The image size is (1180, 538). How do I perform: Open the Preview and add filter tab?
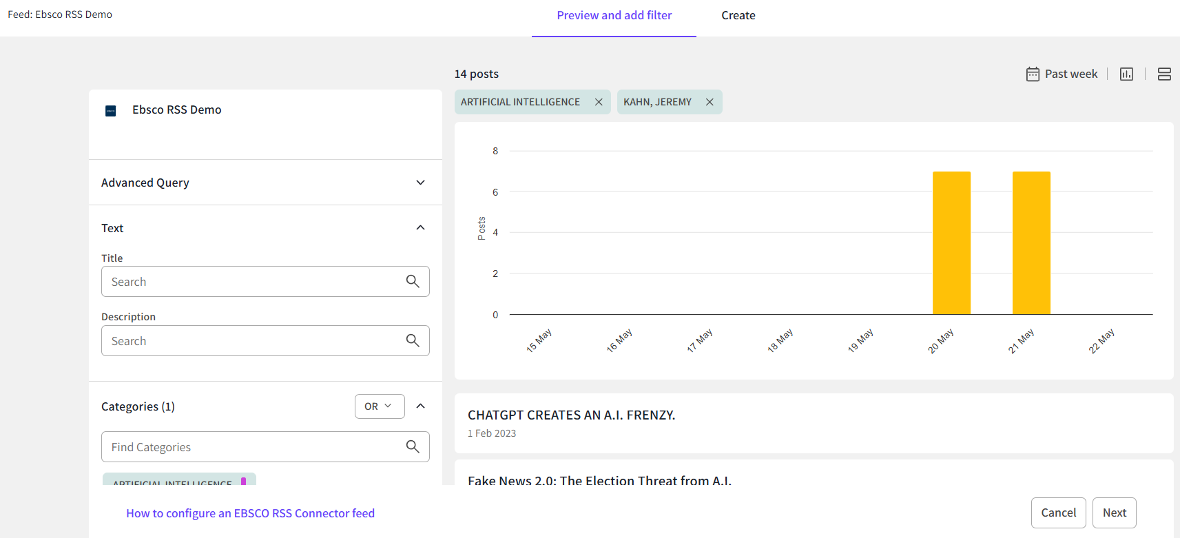click(x=614, y=16)
